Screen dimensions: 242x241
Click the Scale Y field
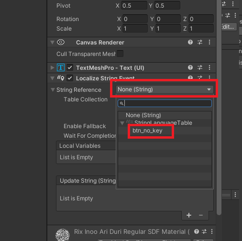tap(168, 29)
